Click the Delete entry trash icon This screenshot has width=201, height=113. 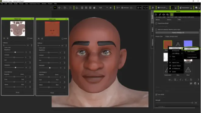(170, 72)
